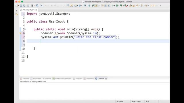Click the New Java Package icon

[76, 5]
